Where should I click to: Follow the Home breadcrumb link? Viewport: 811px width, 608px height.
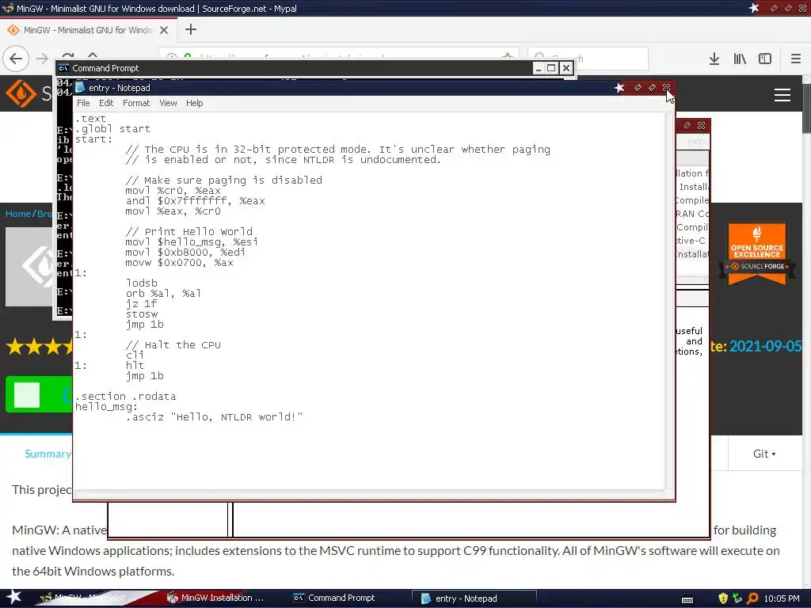(18, 214)
